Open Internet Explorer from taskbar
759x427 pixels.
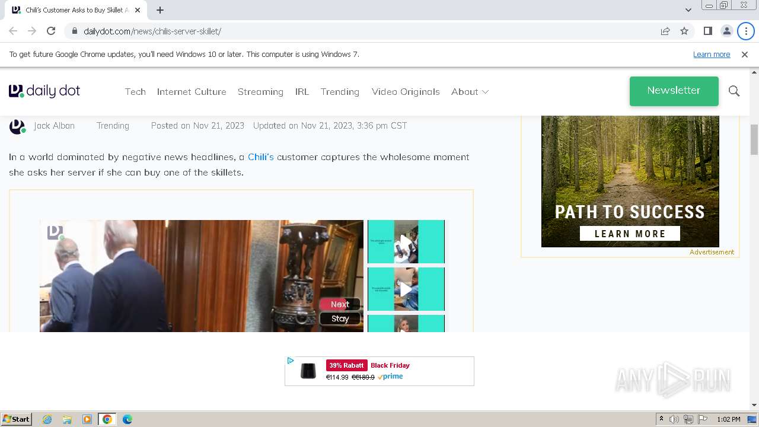tap(47, 419)
